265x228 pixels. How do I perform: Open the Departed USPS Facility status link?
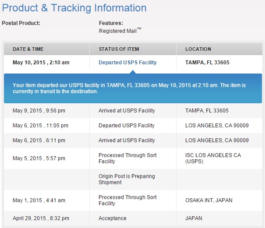point(127,63)
